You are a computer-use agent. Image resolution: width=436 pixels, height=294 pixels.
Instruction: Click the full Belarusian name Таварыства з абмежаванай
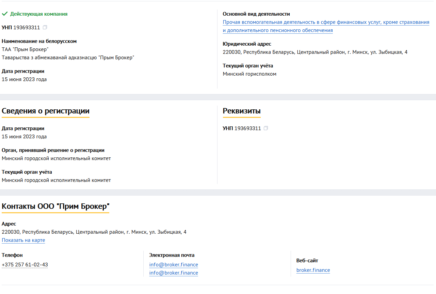(x=68, y=58)
